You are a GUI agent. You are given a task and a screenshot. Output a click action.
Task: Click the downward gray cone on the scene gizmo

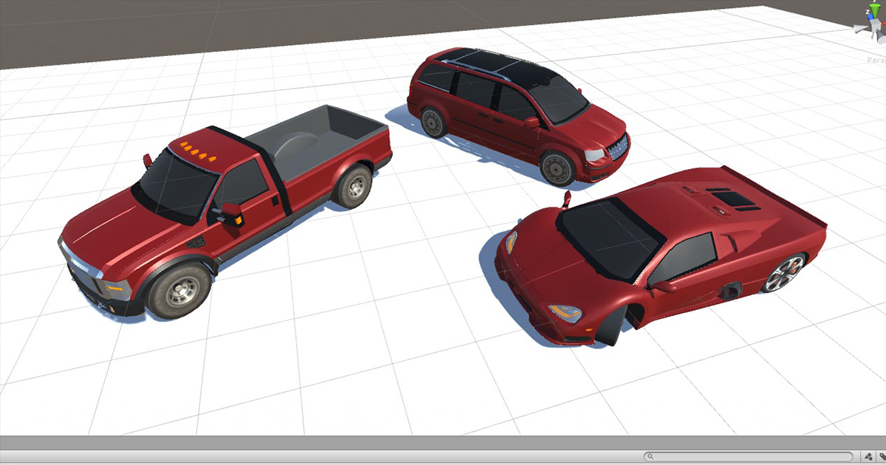880,35
